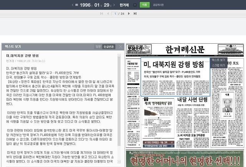Click the 한겨레문학상 공모 announcement box
The height and width of the screenshot is (167, 246).
point(158,118)
